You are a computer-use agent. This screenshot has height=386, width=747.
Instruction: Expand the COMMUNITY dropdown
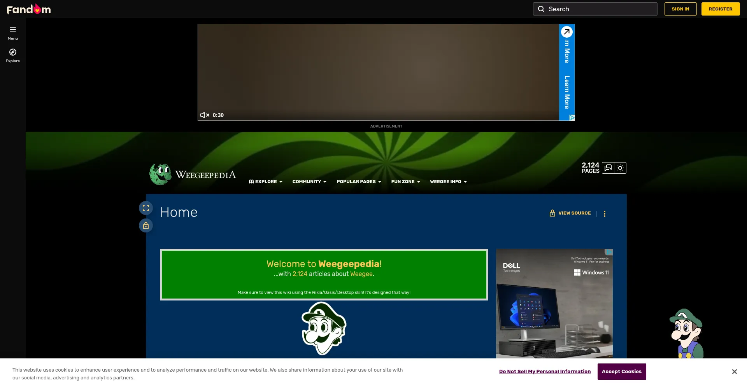309,182
